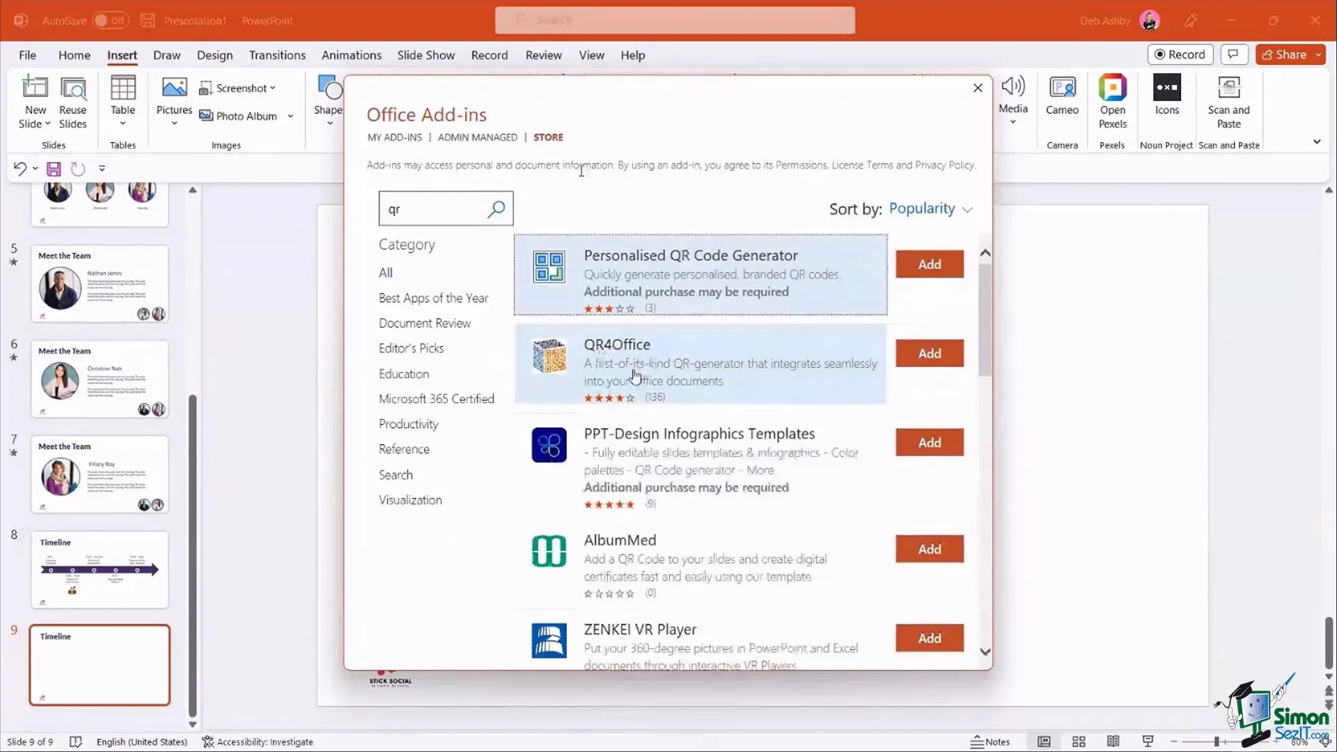The image size is (1337, 752).
Task: Add the AlbumMed add-in
Action: pos(930,549)
